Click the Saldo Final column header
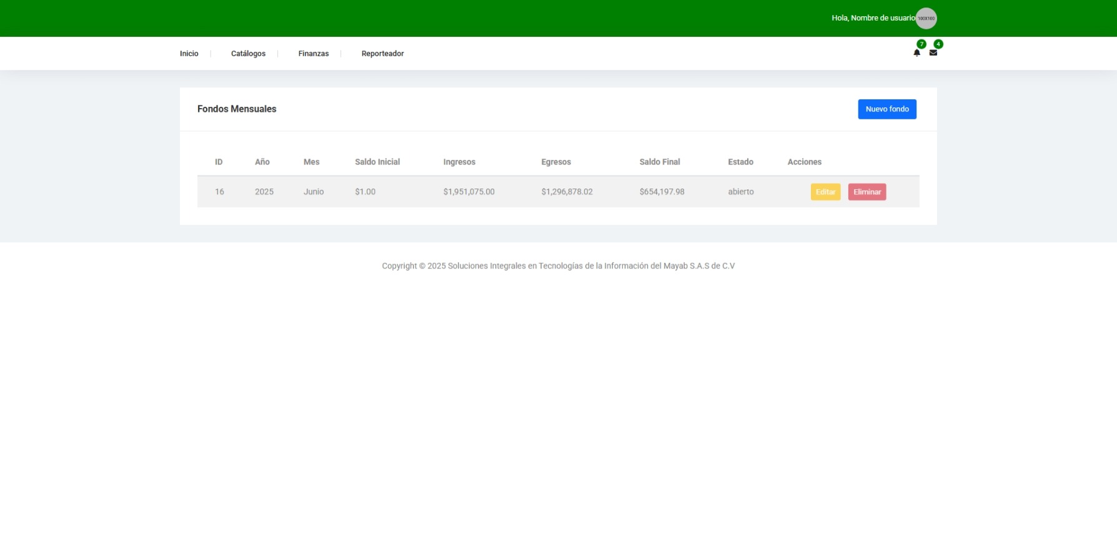 click(660, 162)
